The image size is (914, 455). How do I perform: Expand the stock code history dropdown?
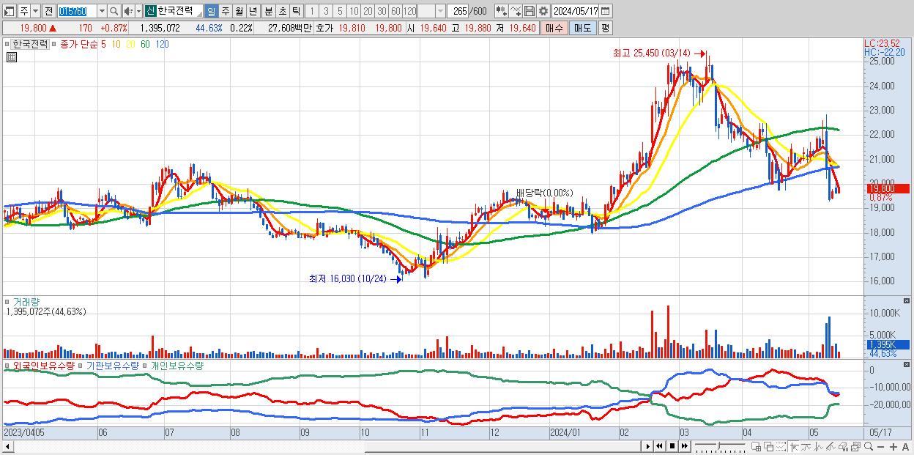[103, 11]
